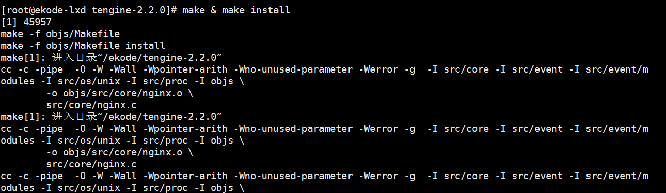Image resolution: width=666 pixels, height=193 pixels.
Task: Click the 'make -f objs/Makefile install' line
Action: point(83,46)
